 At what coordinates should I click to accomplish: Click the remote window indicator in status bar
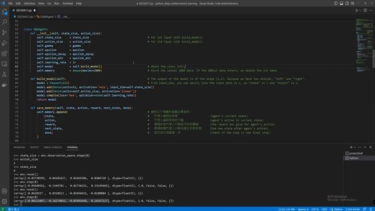click(3, 209)
